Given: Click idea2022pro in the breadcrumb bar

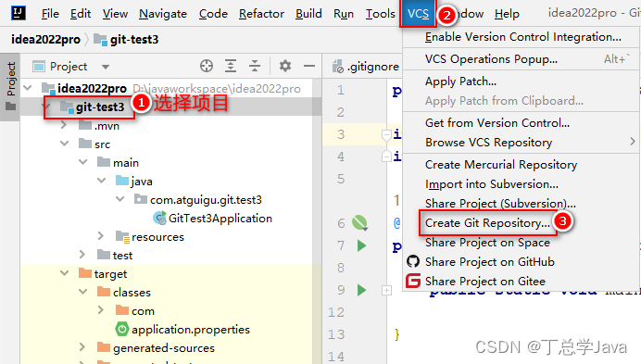Looking at the screenshot, I should click(x=45, y=39).
